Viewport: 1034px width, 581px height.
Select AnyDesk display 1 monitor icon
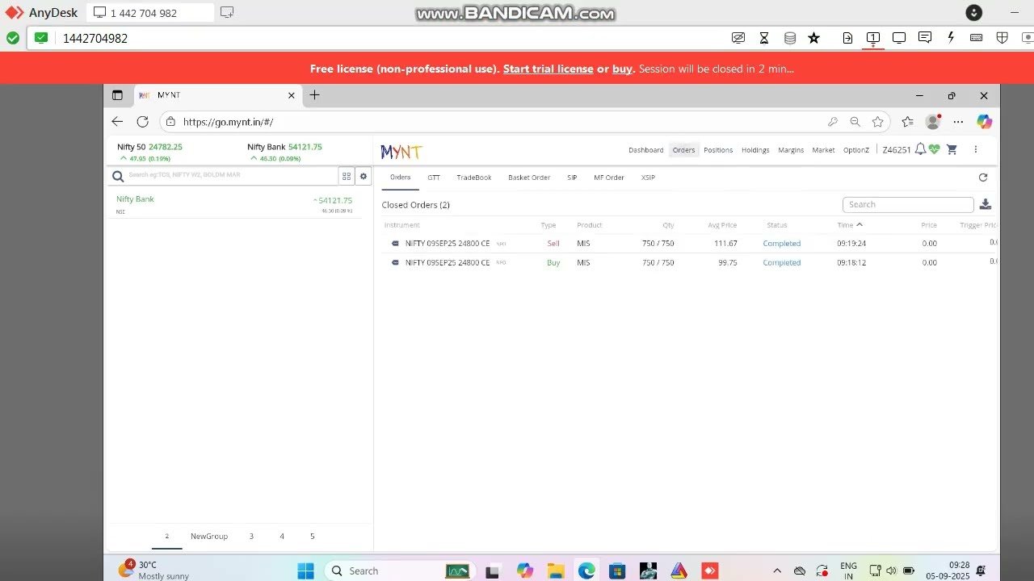coord(873,38)
